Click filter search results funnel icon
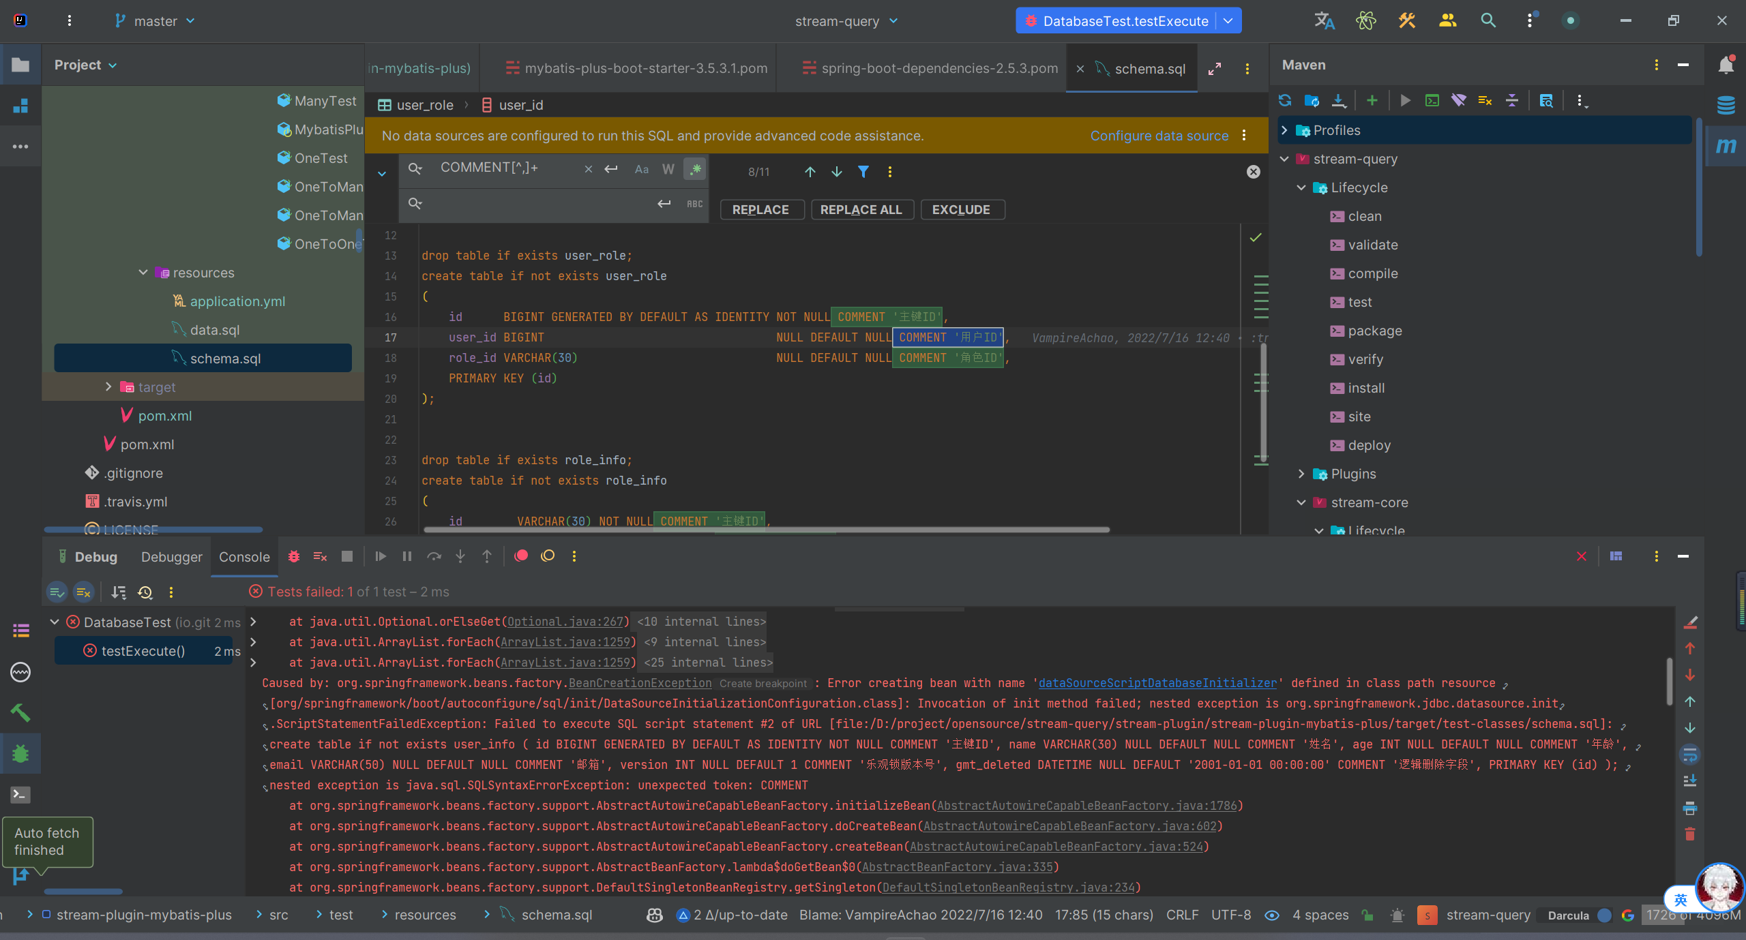The width and height of the screenshot is (1746, 940). 863,172
